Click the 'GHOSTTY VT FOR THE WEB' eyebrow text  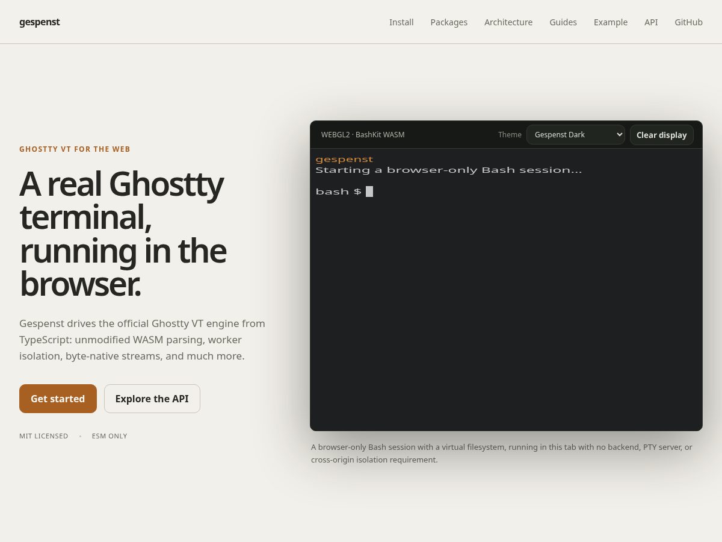click(75, 149)
